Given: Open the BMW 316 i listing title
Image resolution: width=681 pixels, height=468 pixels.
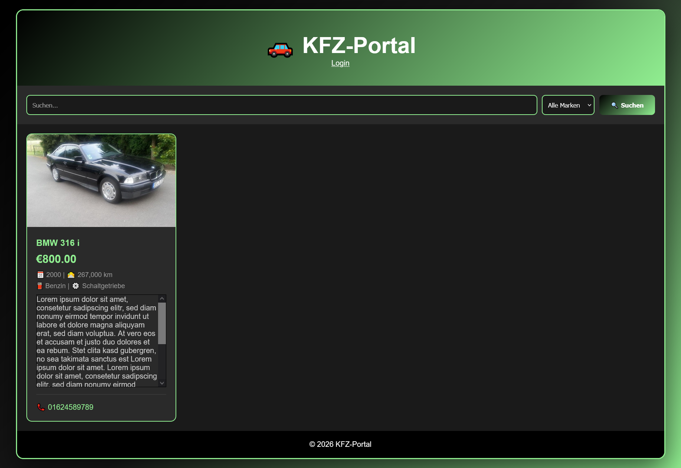Looking at the screenshot, I should click(x=58, y=243).
